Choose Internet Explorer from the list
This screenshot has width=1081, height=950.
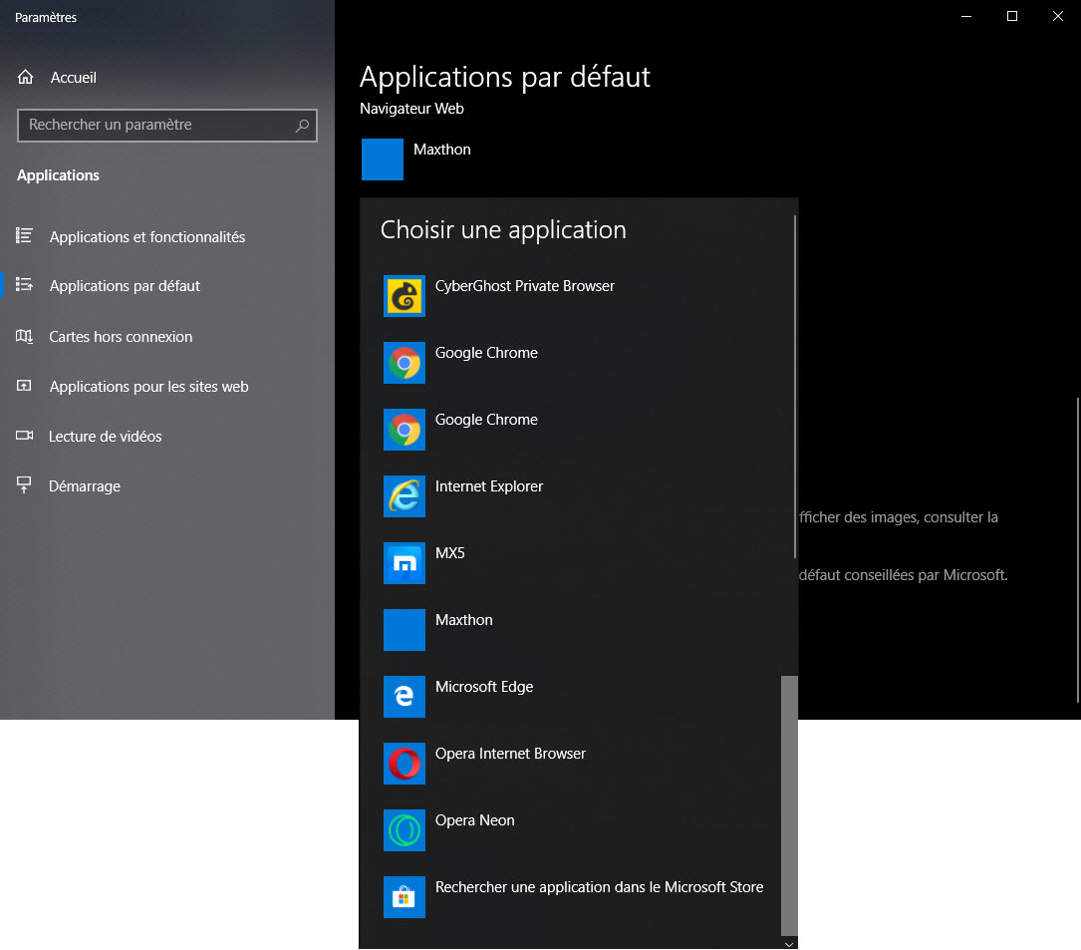point(577,496)
